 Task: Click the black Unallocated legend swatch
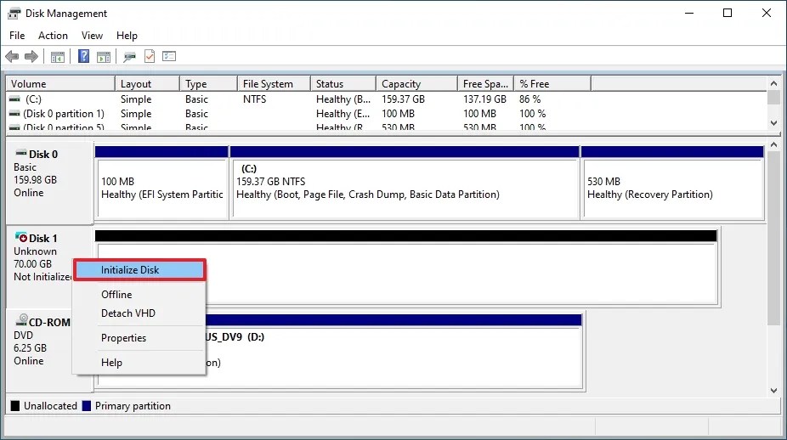click(15, 406)
